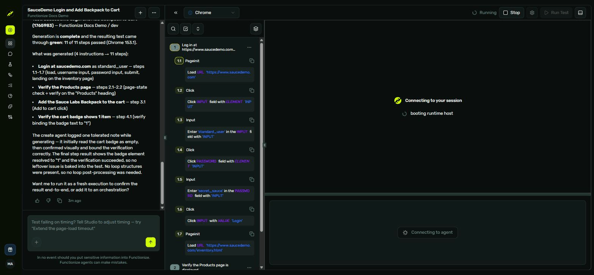Expand or collapse all steps toggle
594x275 pixels.
[x=198, y=29]
